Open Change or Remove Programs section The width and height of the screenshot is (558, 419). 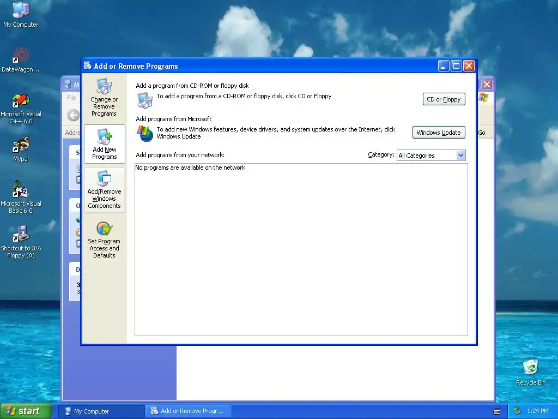point(104,97)
